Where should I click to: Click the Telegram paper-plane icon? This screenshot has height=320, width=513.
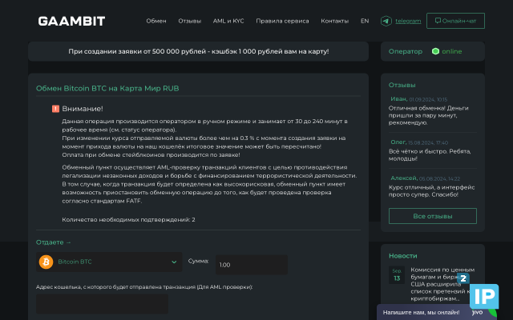386,21
